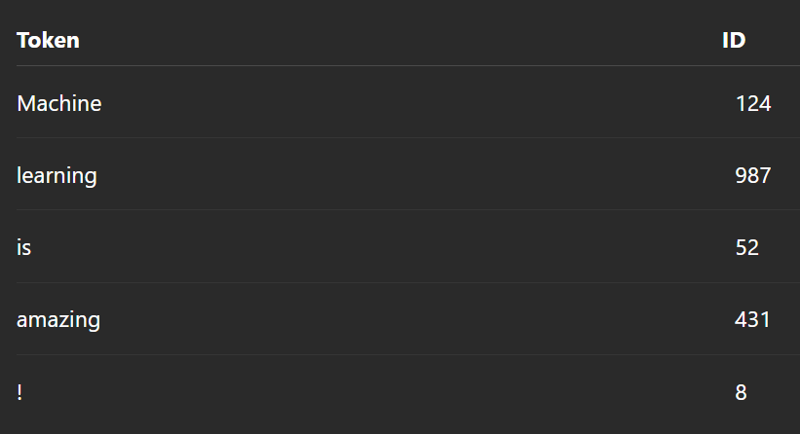Click the empty middle of the Machine row

(x=408, y=103)
